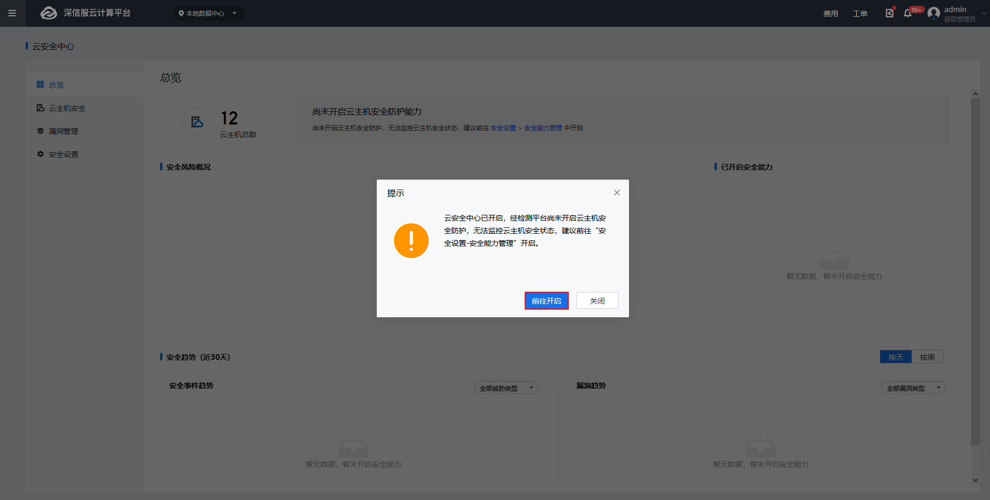The image size is (990, 500).
Task: Switch trend view to 按天
Action: pyautogui.click(x=895, y=357)
